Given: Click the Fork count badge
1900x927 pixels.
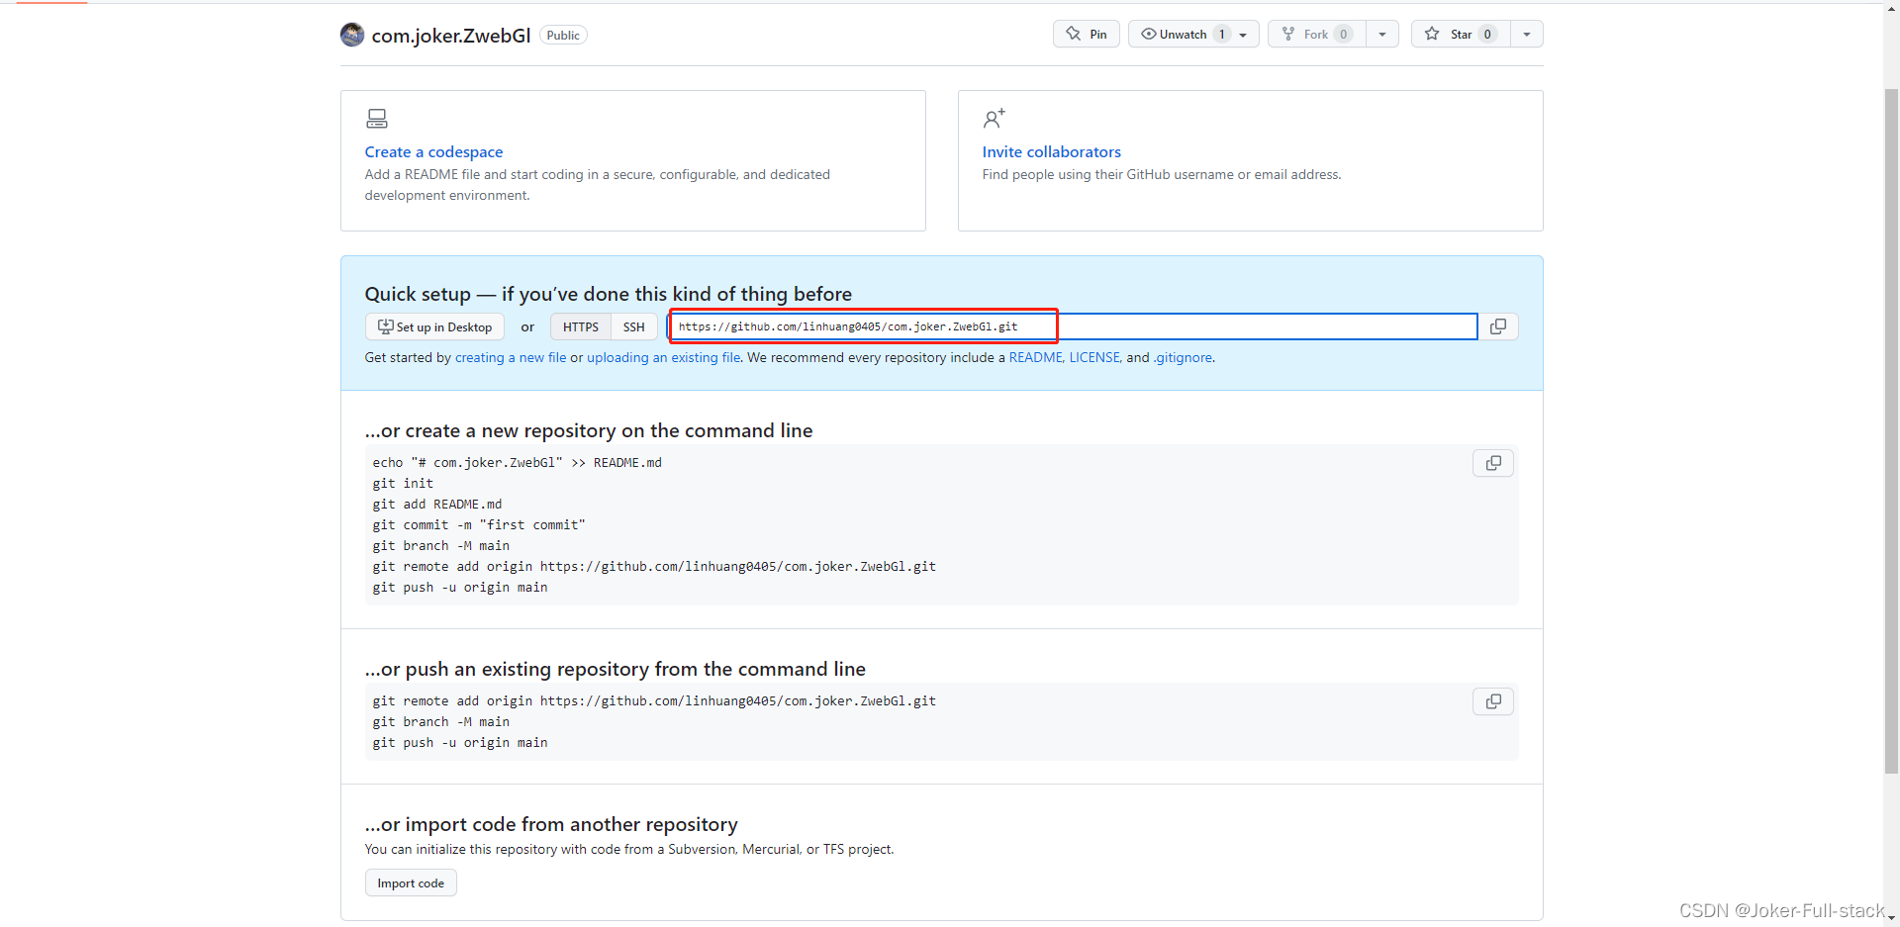Looking at the screenshot, I should click(x=1343, y=34).
